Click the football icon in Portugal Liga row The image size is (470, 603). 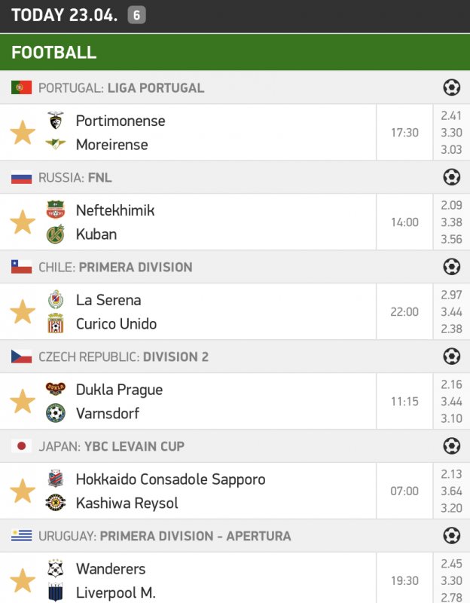(x=451, y=87)
